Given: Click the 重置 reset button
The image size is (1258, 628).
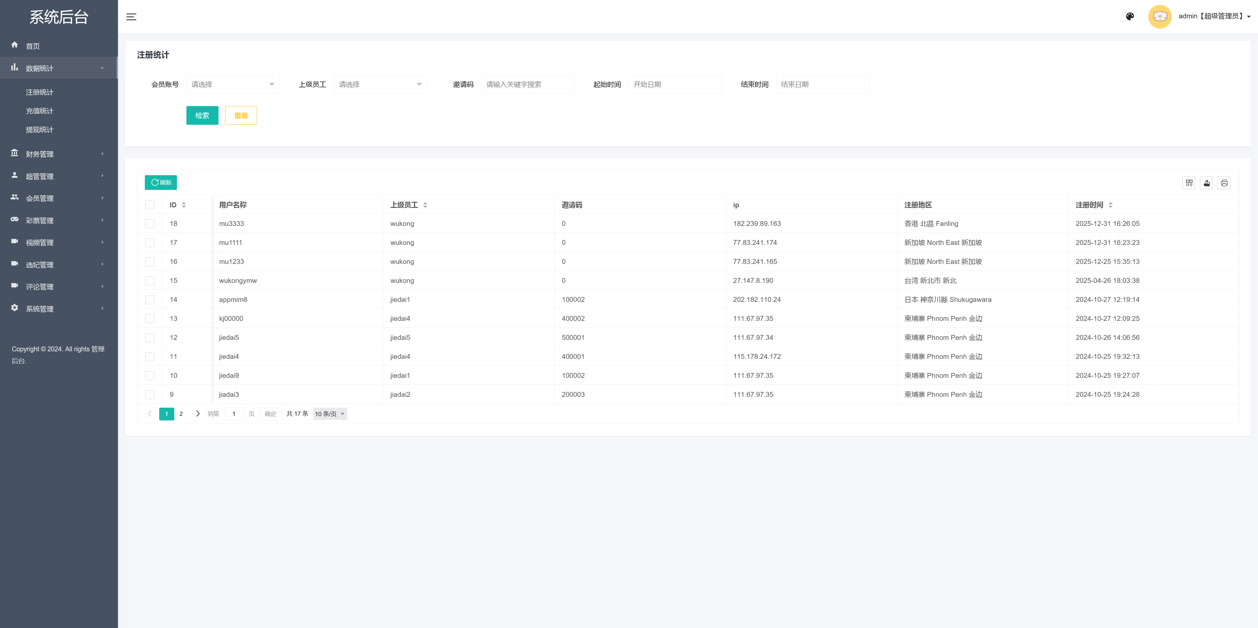Looking at the screenshot, I should point(241,116).
